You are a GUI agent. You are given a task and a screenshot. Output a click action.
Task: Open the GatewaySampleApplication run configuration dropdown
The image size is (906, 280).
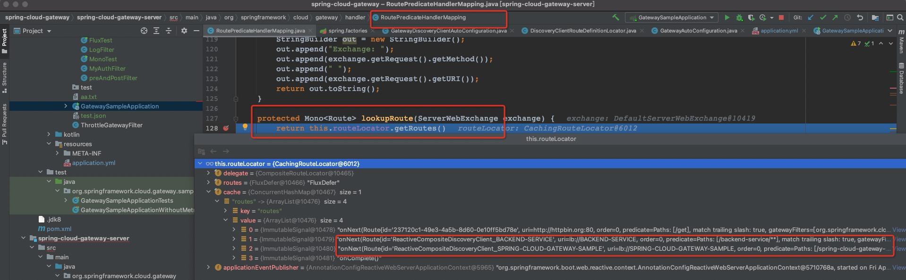[x=672, y=17]
